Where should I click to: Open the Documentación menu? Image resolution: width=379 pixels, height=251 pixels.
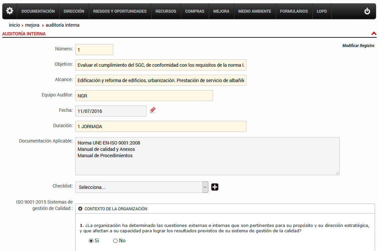38,11
